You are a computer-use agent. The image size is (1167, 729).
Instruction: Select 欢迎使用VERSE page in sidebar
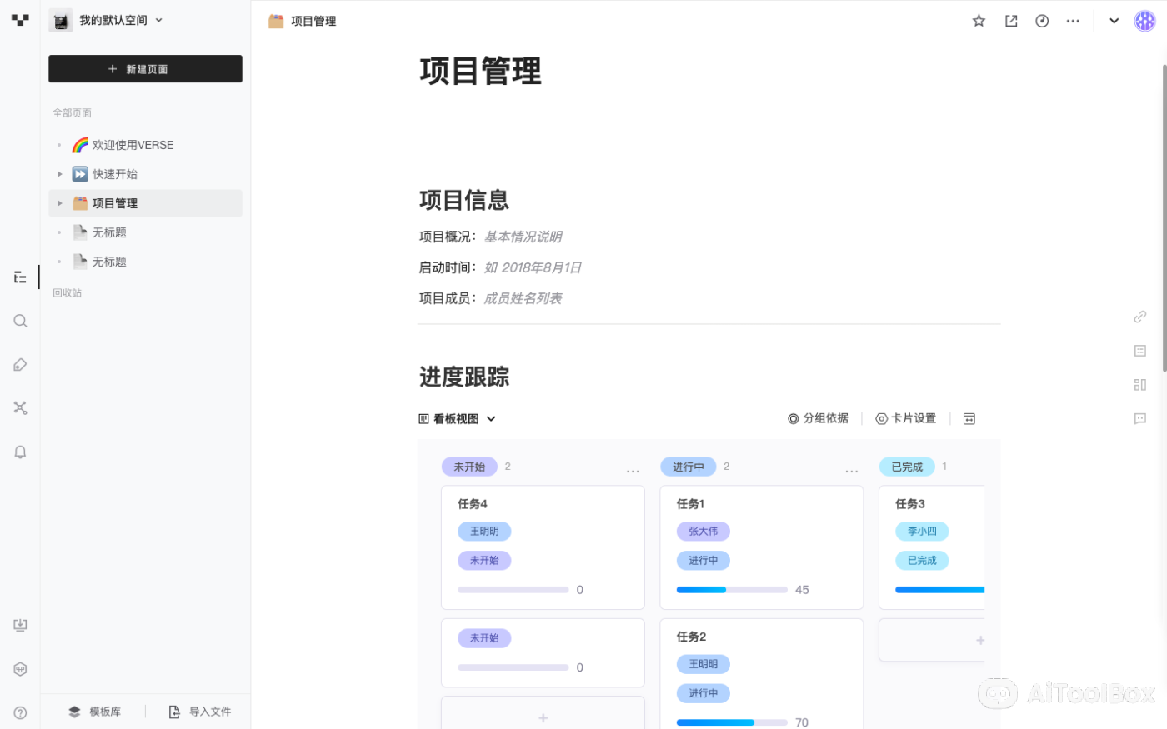click(133, 145)
